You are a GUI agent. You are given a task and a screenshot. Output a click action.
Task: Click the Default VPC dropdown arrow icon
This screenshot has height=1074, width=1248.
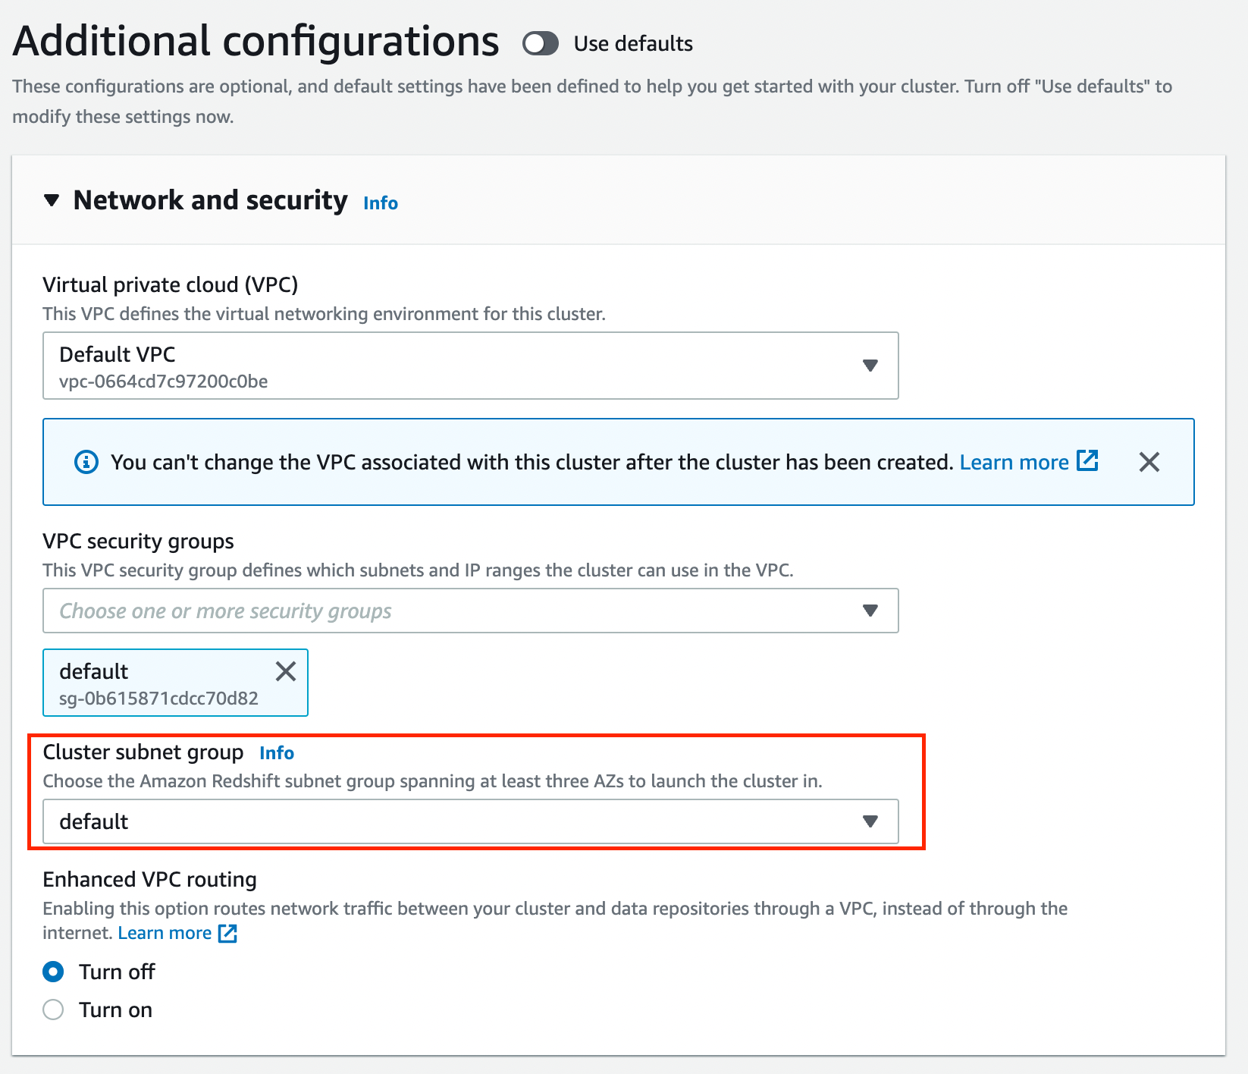[870, 366]
